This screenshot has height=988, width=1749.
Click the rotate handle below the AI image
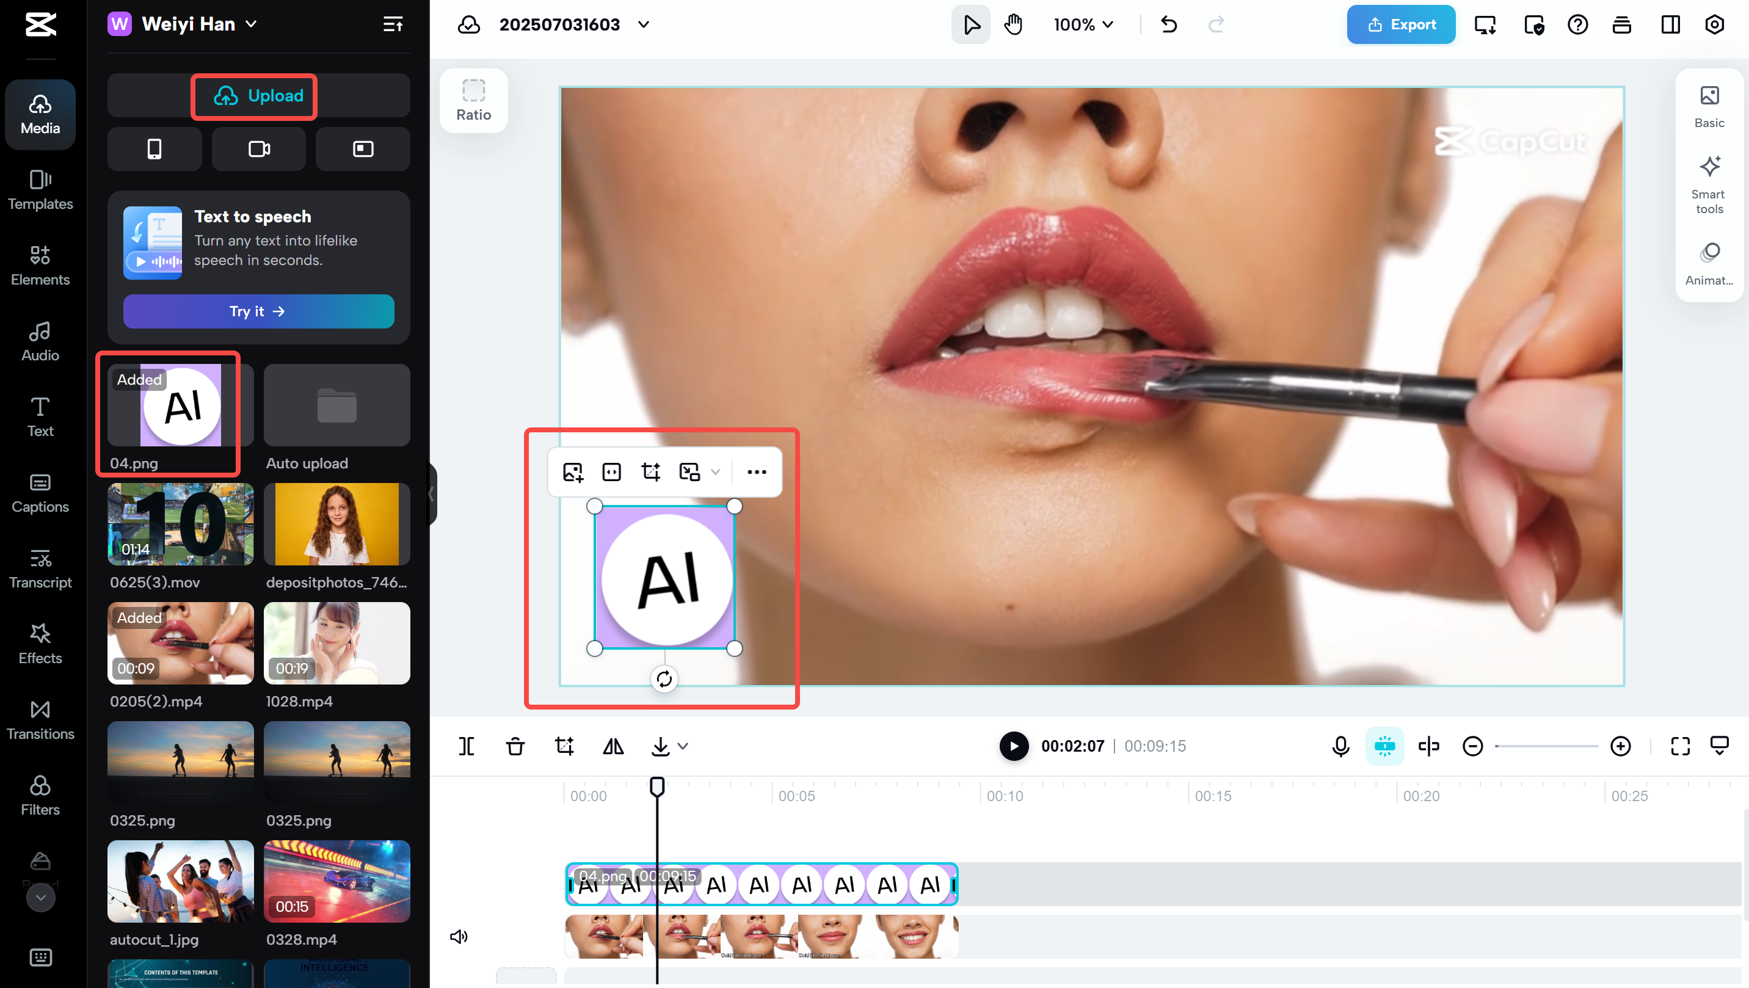click(x=664, y=679)
